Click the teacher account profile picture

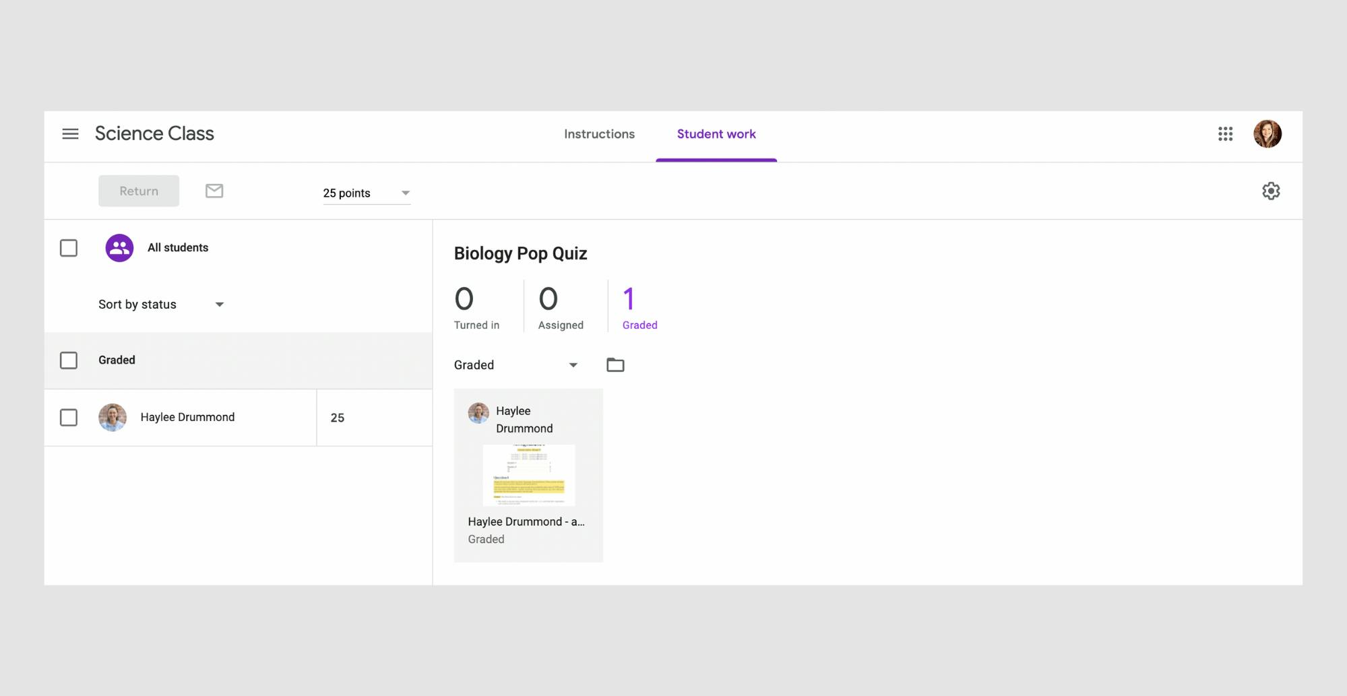[1267, 134]
